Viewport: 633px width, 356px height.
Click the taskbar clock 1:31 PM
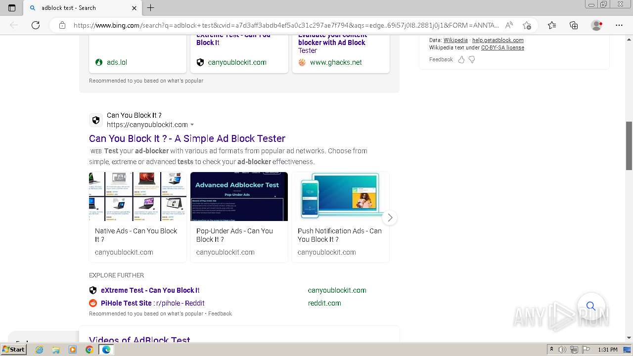(x=608, y=350)
